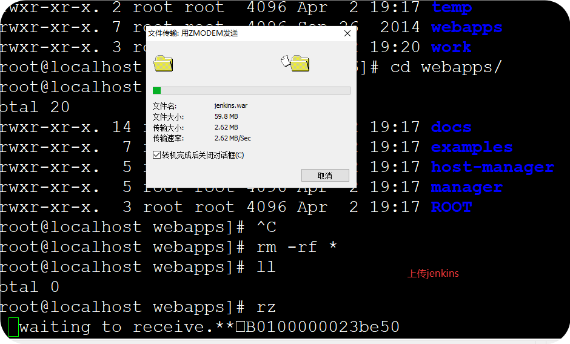
Task: Click the blue manager directory name
Action: coord(466,187)
